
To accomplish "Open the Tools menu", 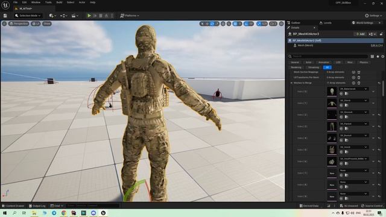I will tap(48, 2).
